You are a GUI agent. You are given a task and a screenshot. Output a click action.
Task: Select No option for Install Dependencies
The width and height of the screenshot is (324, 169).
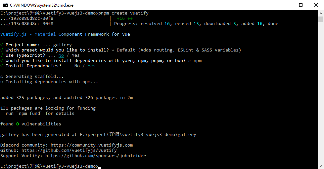click(x=77, y=66)
